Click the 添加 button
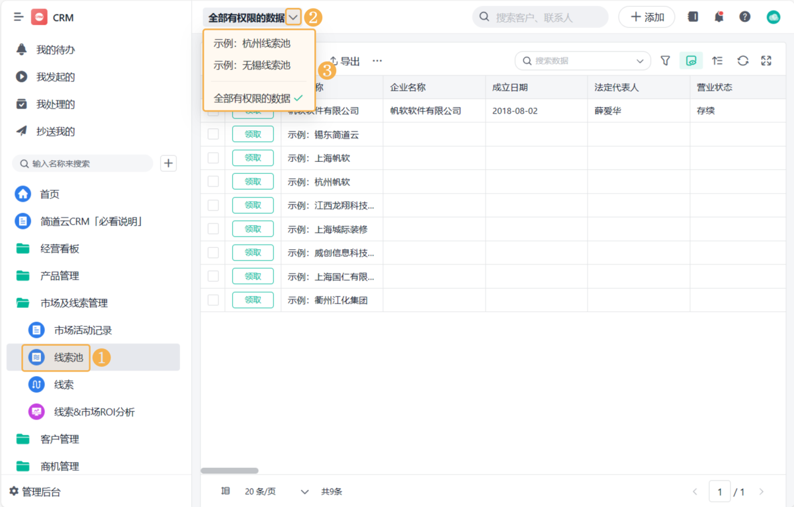 [x=646, y=17]
